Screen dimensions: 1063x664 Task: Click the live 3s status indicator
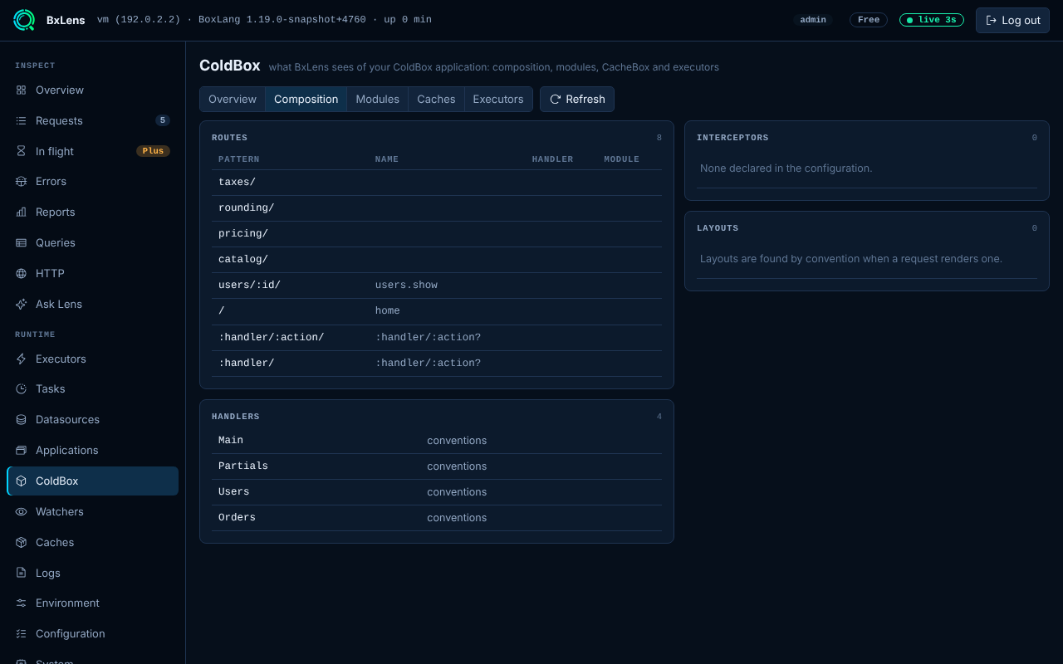pos(932,20)
